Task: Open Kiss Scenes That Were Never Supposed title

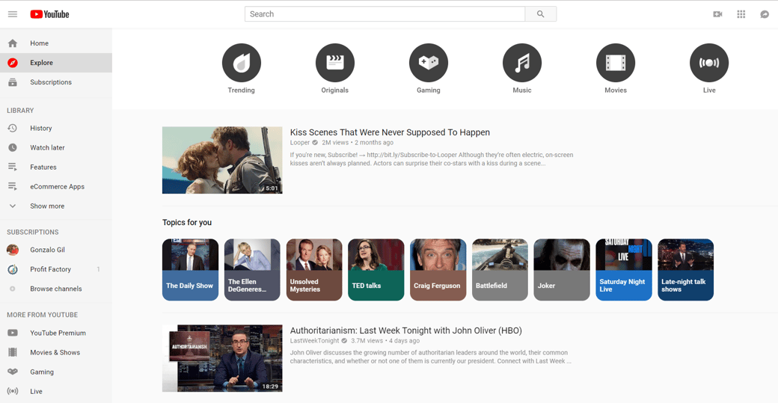Action: point(390,132)
